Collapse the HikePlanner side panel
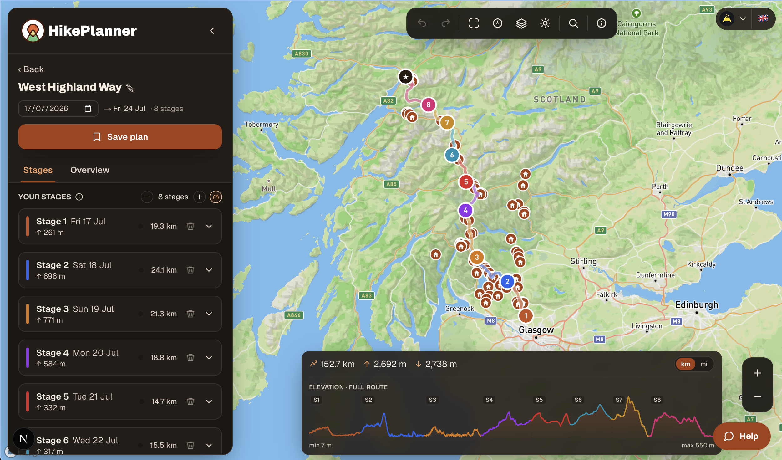Screen dimensions: 782x460 [x=212, y=31]
